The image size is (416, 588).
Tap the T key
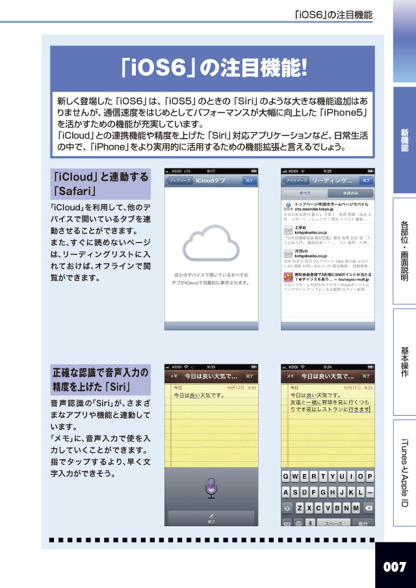323,477
